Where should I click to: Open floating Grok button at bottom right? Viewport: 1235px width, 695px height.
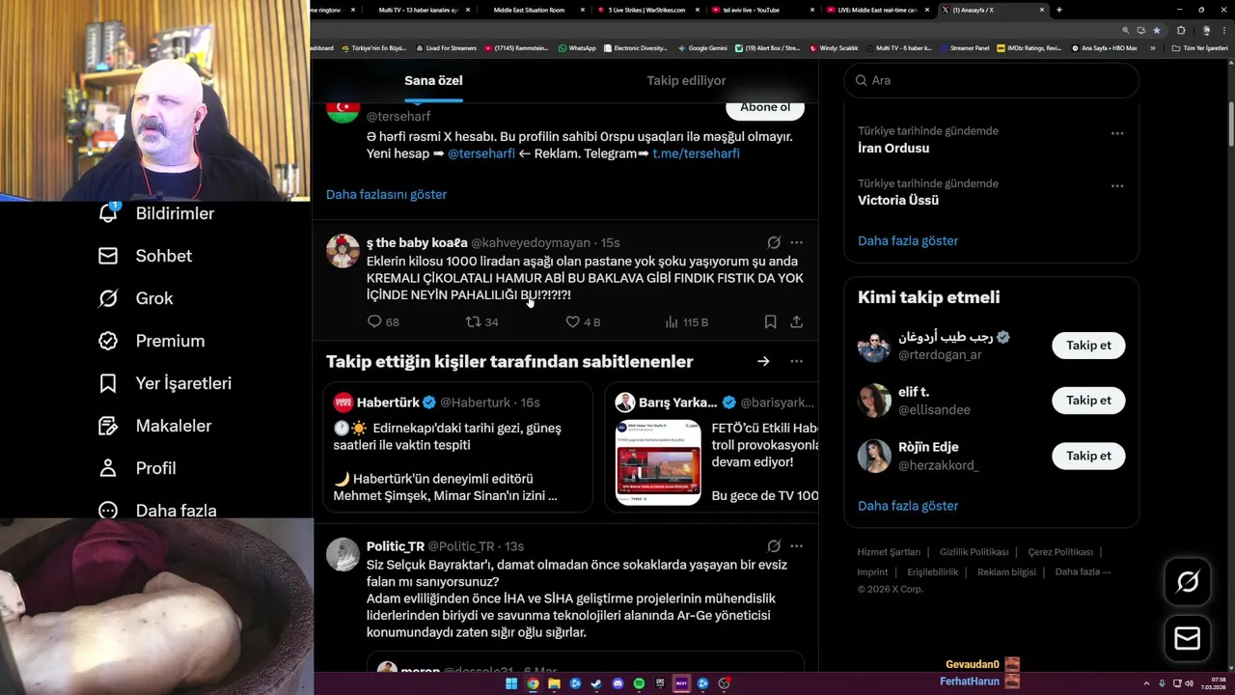(x=1187, y=581)
